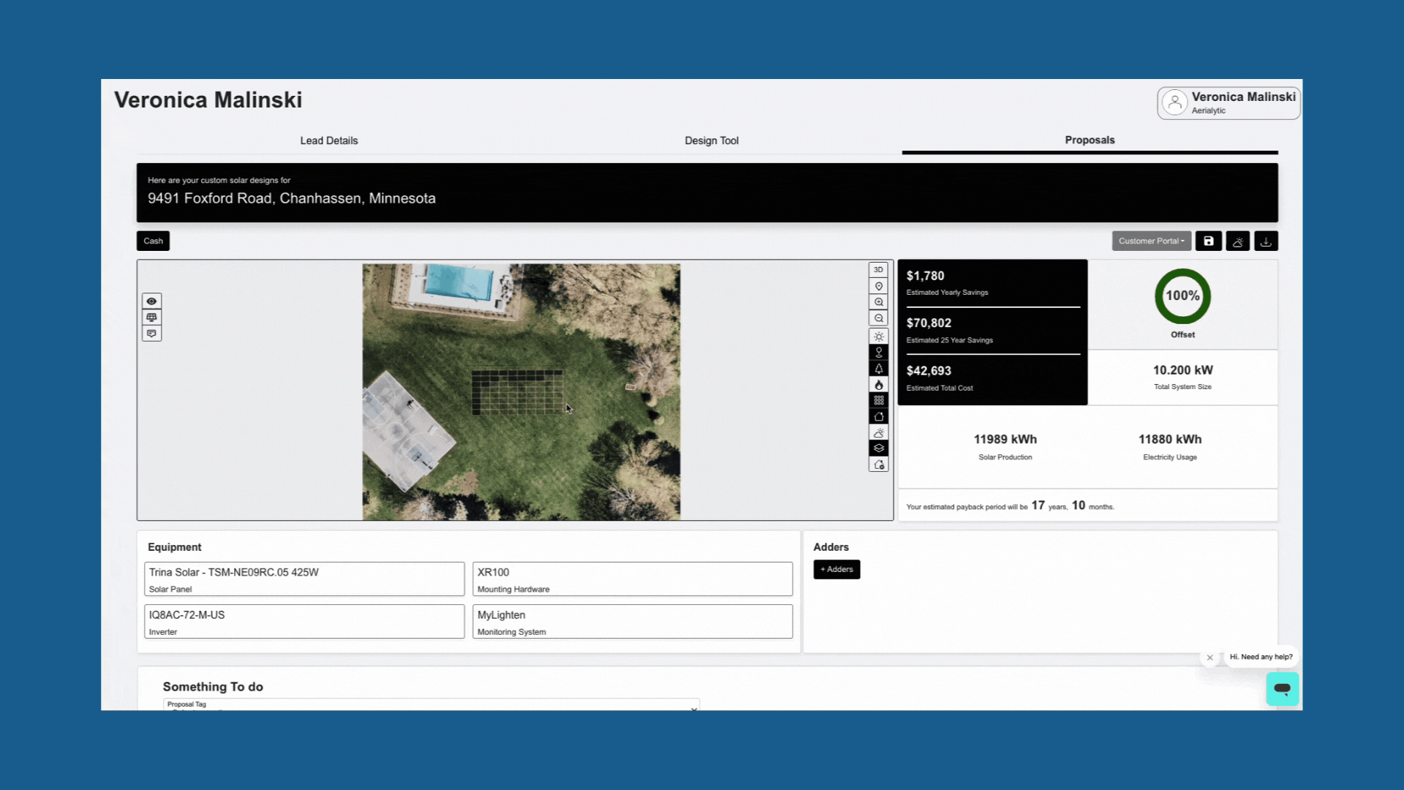Toggle the fire setback flame icon
The width and height of the screenshot is (1404, 790).
878,385
